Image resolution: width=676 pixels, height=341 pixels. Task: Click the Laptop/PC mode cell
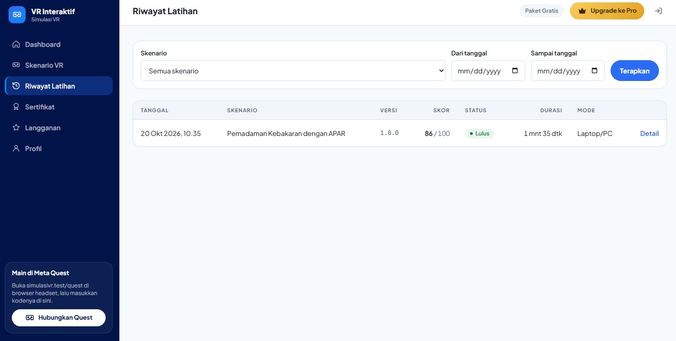[595, 134]
